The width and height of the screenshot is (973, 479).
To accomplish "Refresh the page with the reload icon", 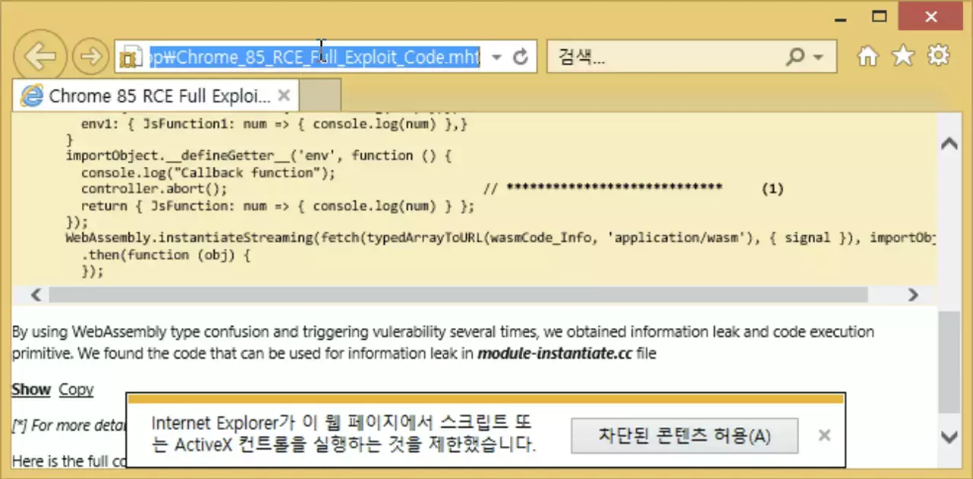I will (x=521, y=58).
